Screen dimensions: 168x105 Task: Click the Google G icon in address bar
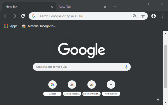pos(33,16)
